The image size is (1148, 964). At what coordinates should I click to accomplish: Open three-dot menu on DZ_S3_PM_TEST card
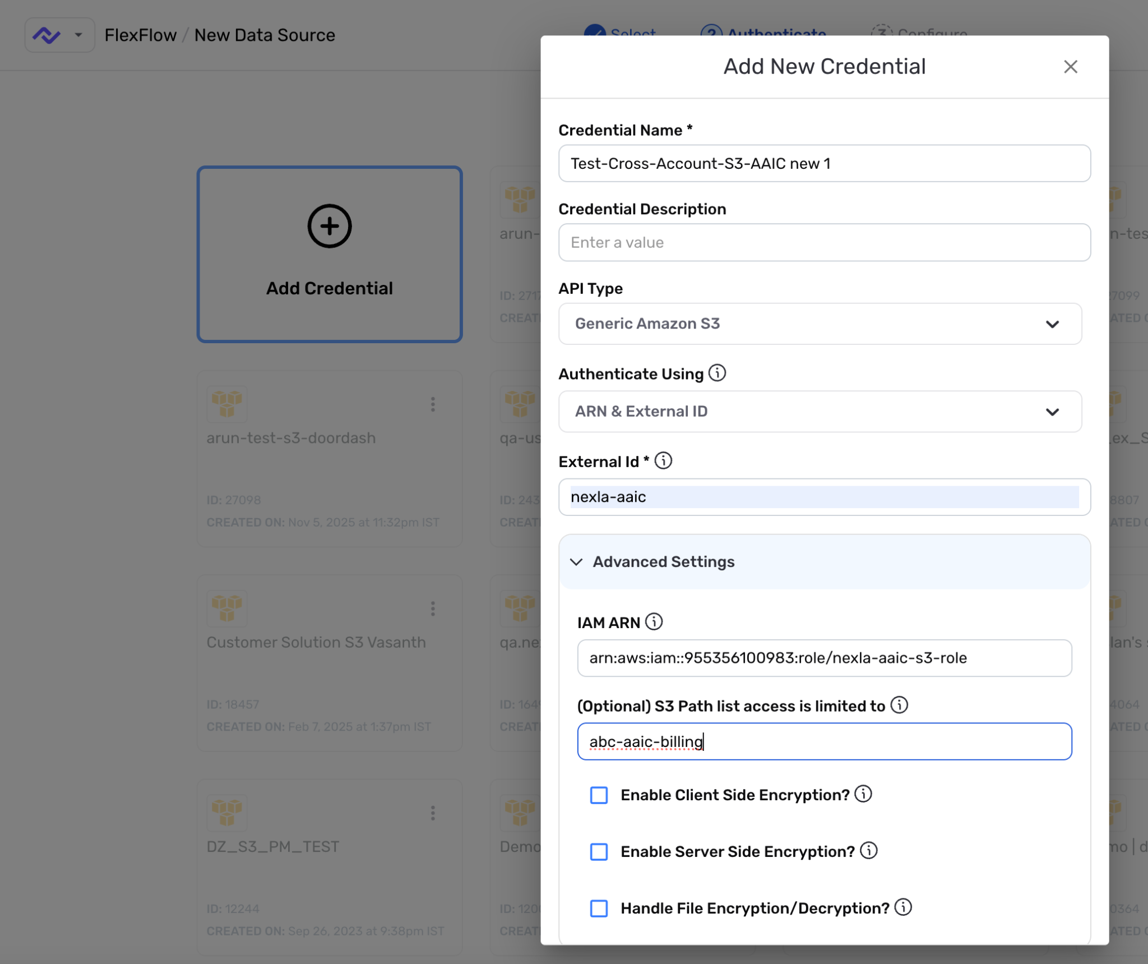(433, 813)
